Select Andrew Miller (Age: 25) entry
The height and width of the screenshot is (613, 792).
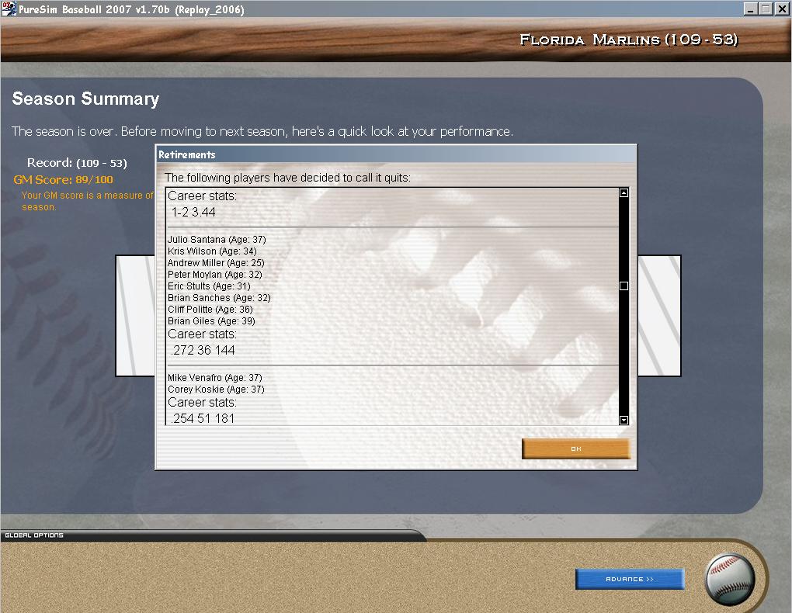pyautogui.click(x=216, y=262)
